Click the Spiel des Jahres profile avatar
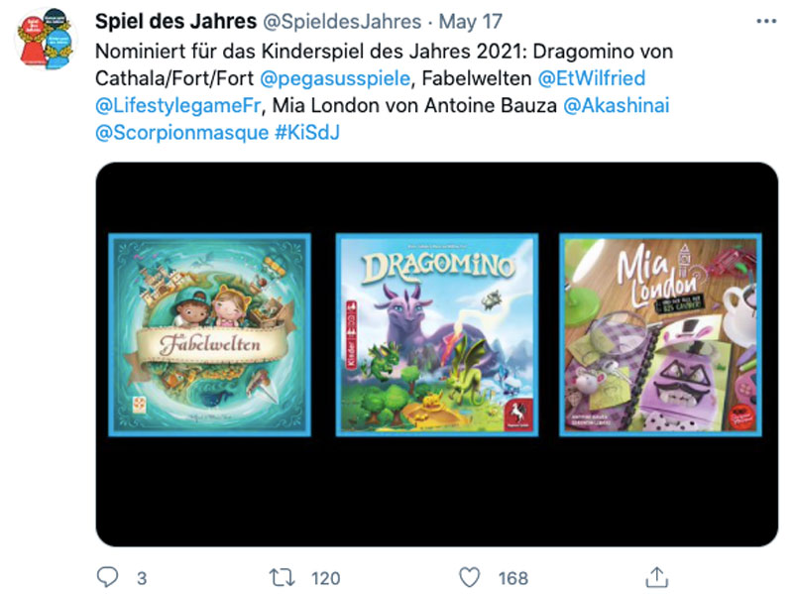This screenshot has width=793, height=594. click(46, 40)
